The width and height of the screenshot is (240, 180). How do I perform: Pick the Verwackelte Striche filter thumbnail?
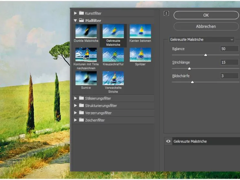[113, 78]
